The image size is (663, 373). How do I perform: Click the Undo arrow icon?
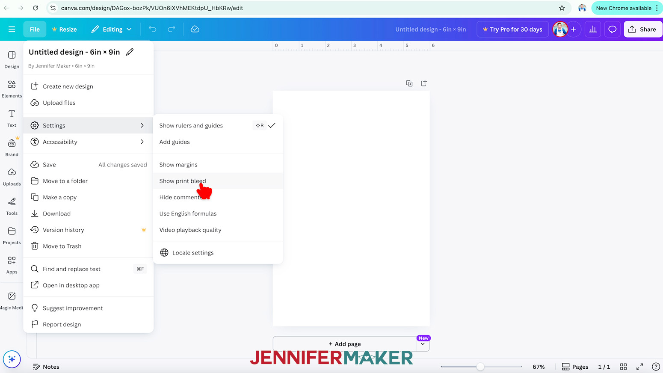tap(152, 29)
